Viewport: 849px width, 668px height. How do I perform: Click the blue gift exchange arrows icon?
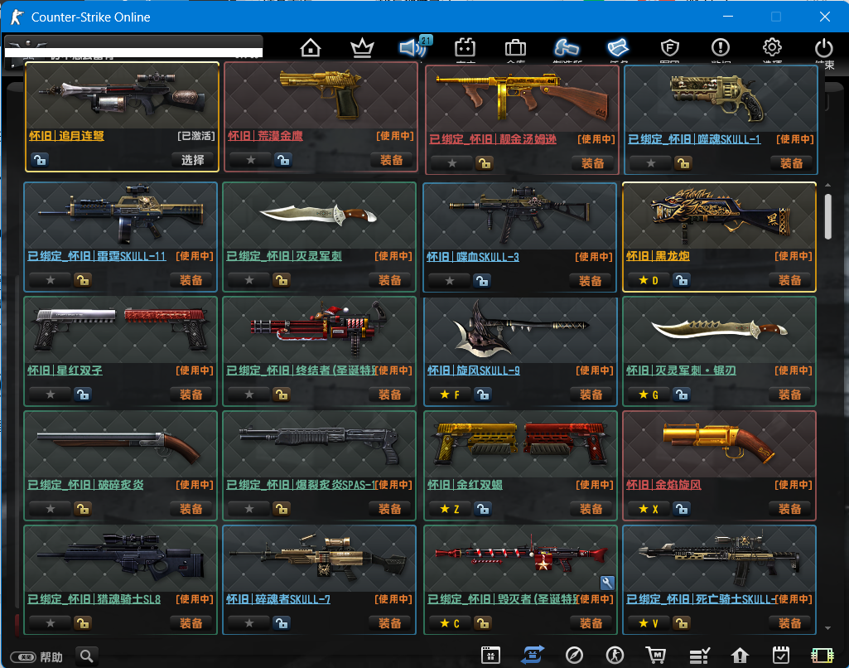point(533,655)
